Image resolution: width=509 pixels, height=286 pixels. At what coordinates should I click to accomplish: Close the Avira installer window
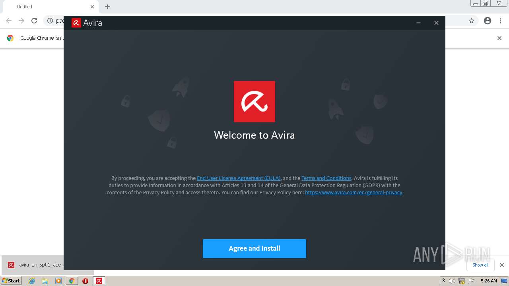pos(436,23)
